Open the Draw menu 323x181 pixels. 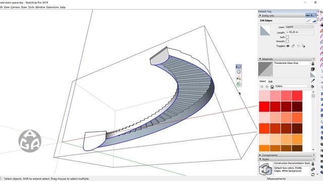click(24, 7)
